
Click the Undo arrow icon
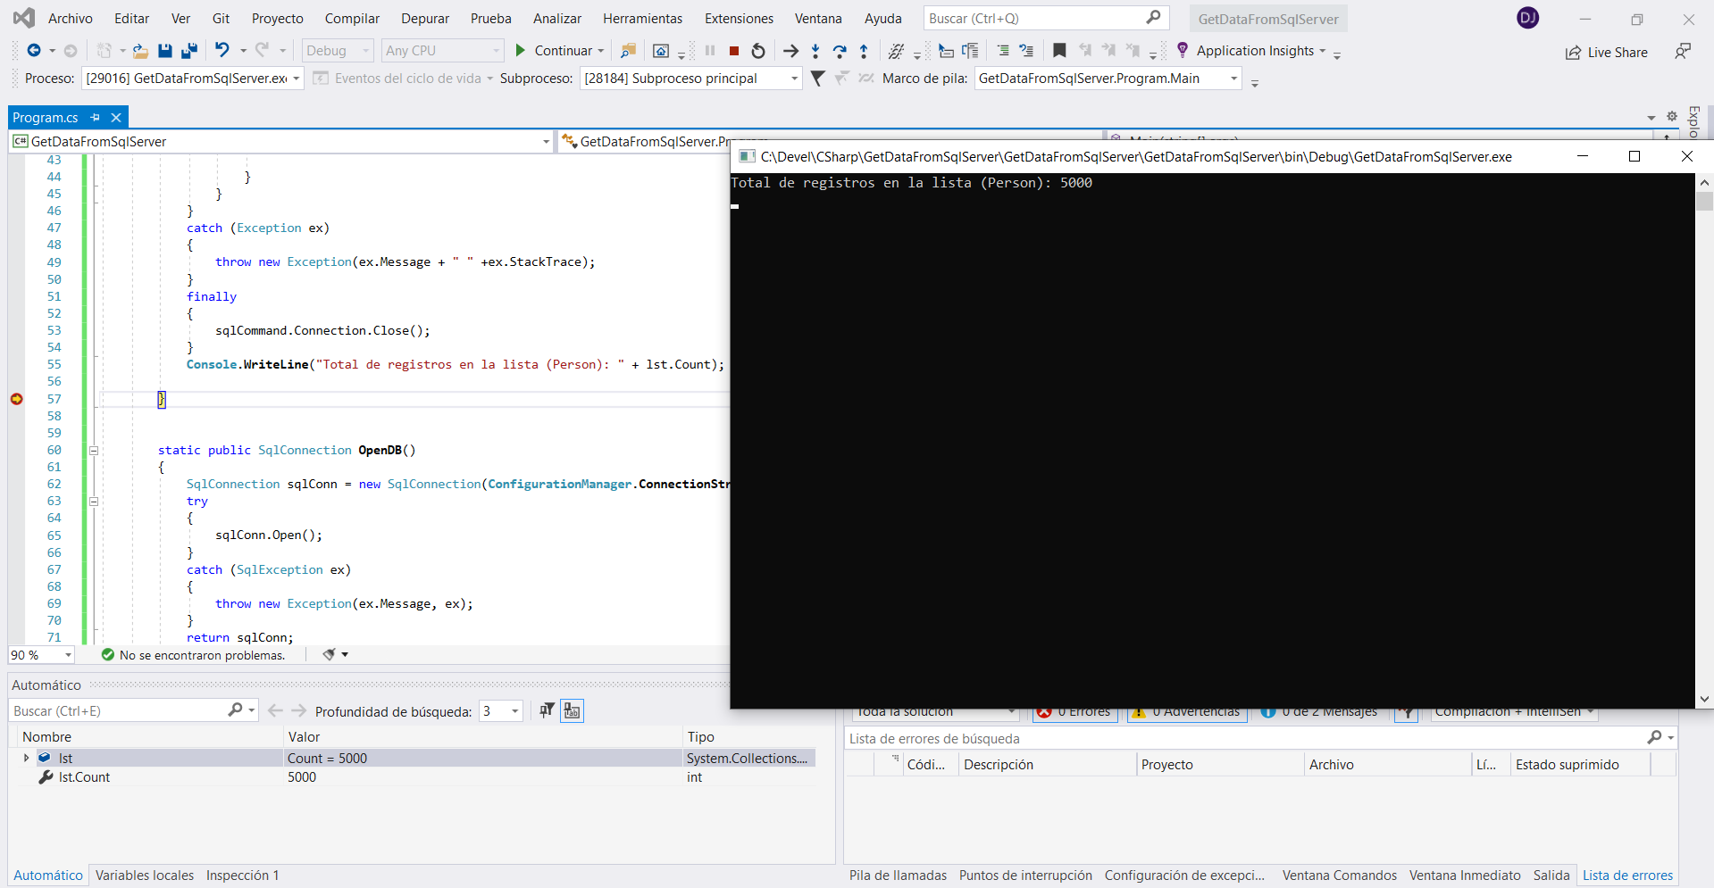point(222,51)
